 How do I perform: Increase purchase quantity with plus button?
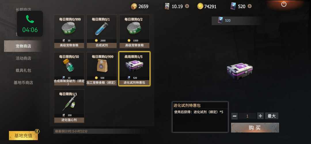pyautogui.click(x=260, y=116)
